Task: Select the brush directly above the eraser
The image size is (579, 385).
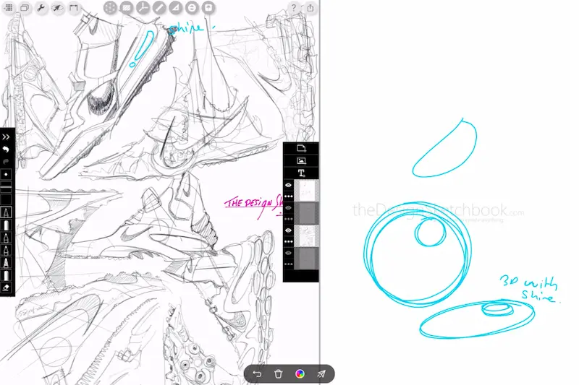Action: click(6, 275)
